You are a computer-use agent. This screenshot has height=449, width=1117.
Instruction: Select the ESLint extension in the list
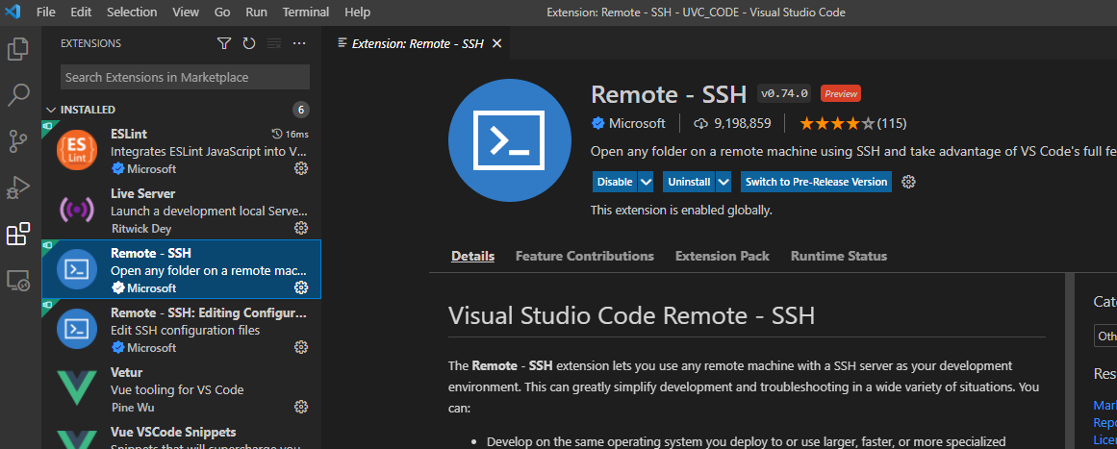pos(182,150)
